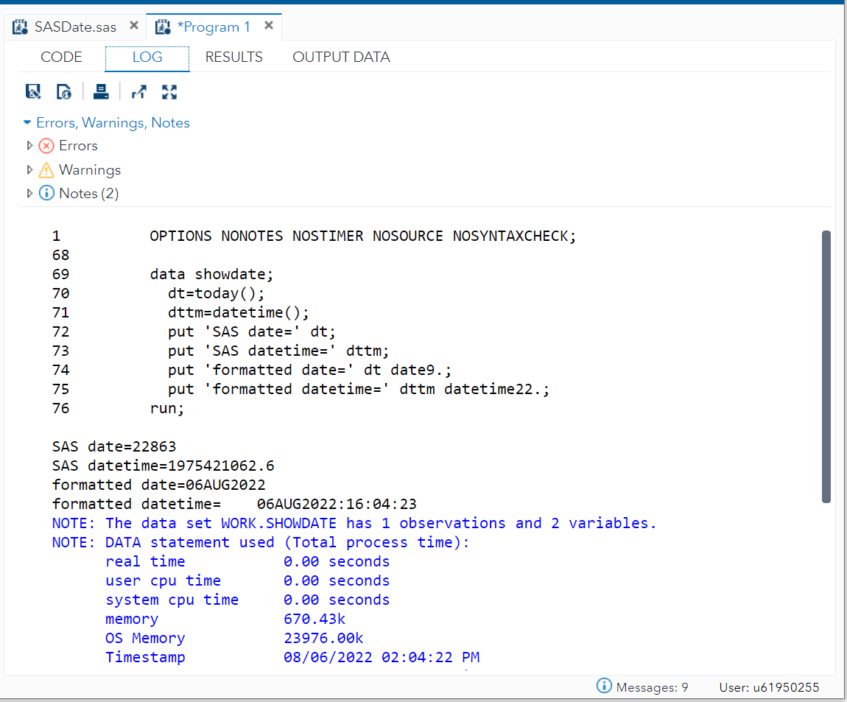This screenshot has width=847, height=702.
Task: Click the red Errors icon
Action: pyautogui.click(x=46, y=145)
